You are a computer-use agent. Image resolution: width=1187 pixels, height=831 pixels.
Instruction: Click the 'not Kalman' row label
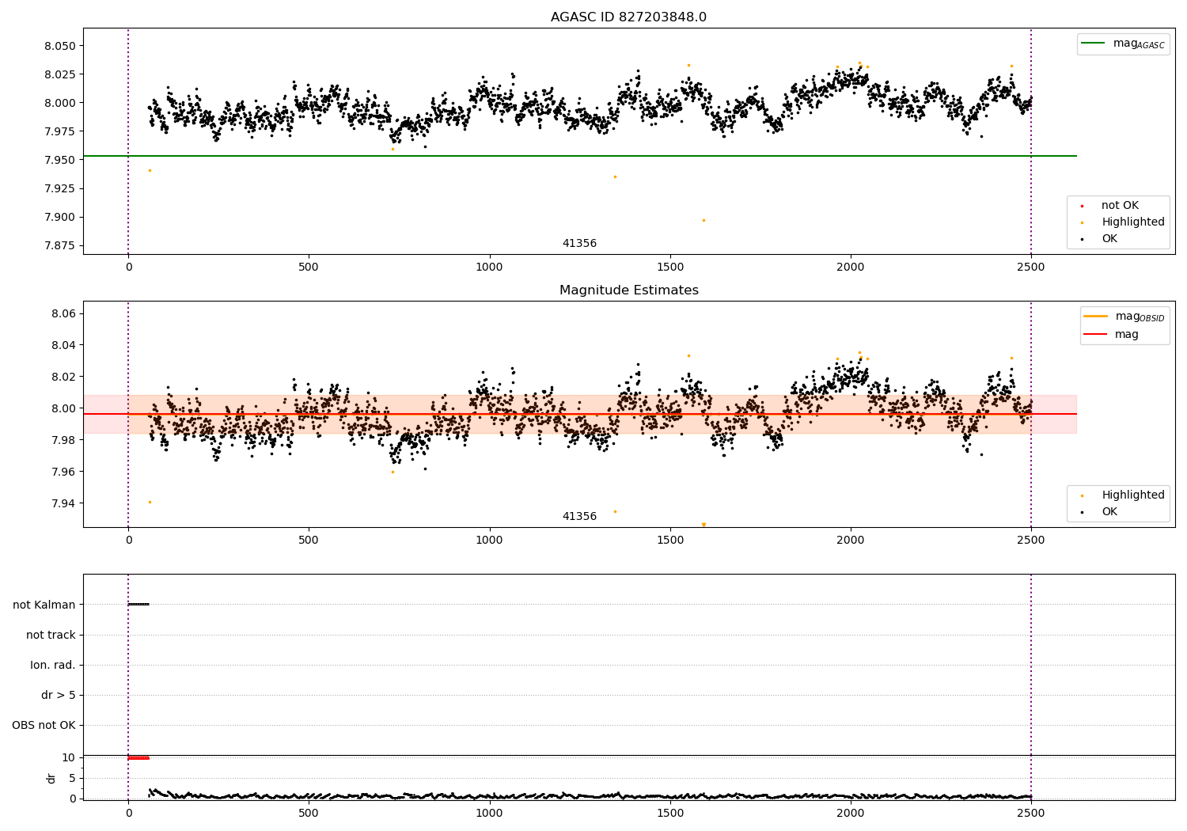(44, 605)
